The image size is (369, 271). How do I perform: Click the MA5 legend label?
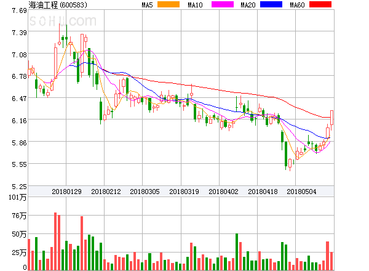(x=147, y=5)
